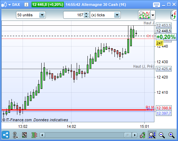Click the partially hidden trading panel icon
The width and height of the screenshot is (178, 141).
(x=174, y=15)
